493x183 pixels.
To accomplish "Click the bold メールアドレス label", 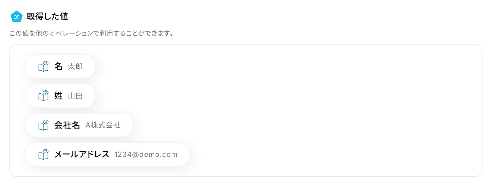I will click(82, 154).
